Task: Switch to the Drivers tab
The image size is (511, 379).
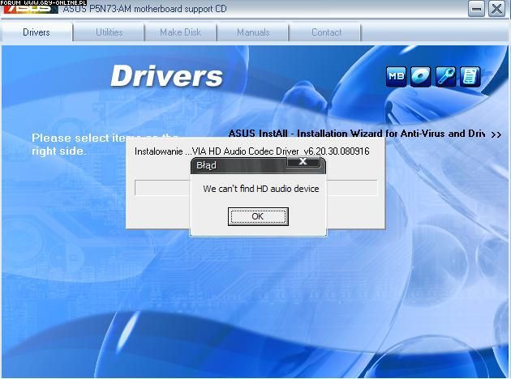Action: tap(36, 32)
